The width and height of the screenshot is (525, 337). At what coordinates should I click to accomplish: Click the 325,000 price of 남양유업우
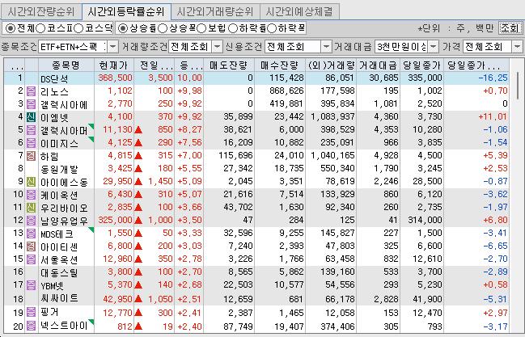[x=115, y=220]
